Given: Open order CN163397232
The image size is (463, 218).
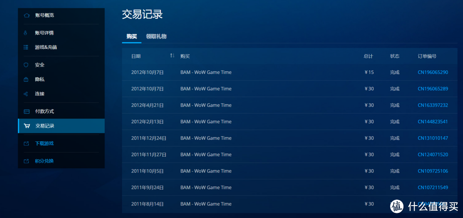Looking at the screenshot, I should click(433, 105).
